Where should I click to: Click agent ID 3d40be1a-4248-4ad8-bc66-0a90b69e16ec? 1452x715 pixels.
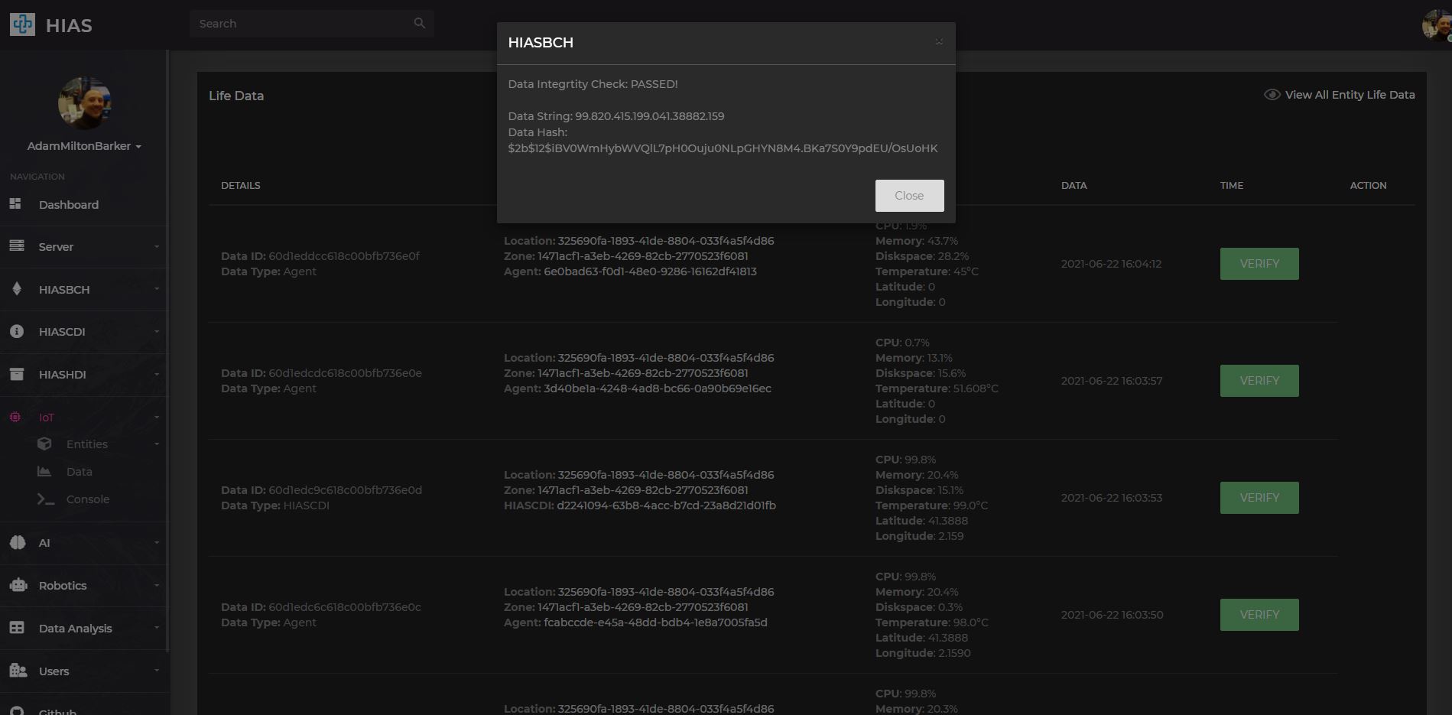coord(657,388)
